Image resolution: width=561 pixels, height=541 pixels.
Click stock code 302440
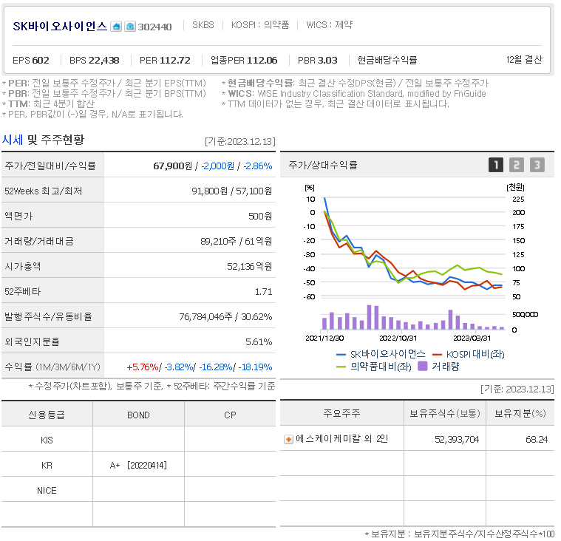155,27
